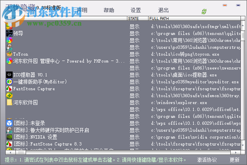Click path c:\windows\explorer.exe
The height and width of the screenshot is (165, 247).
tap(179, 102)
